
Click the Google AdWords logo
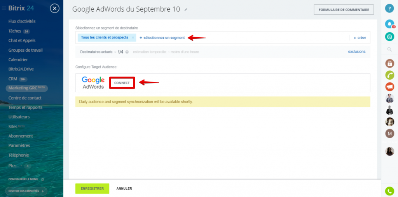tap(93, 83)
